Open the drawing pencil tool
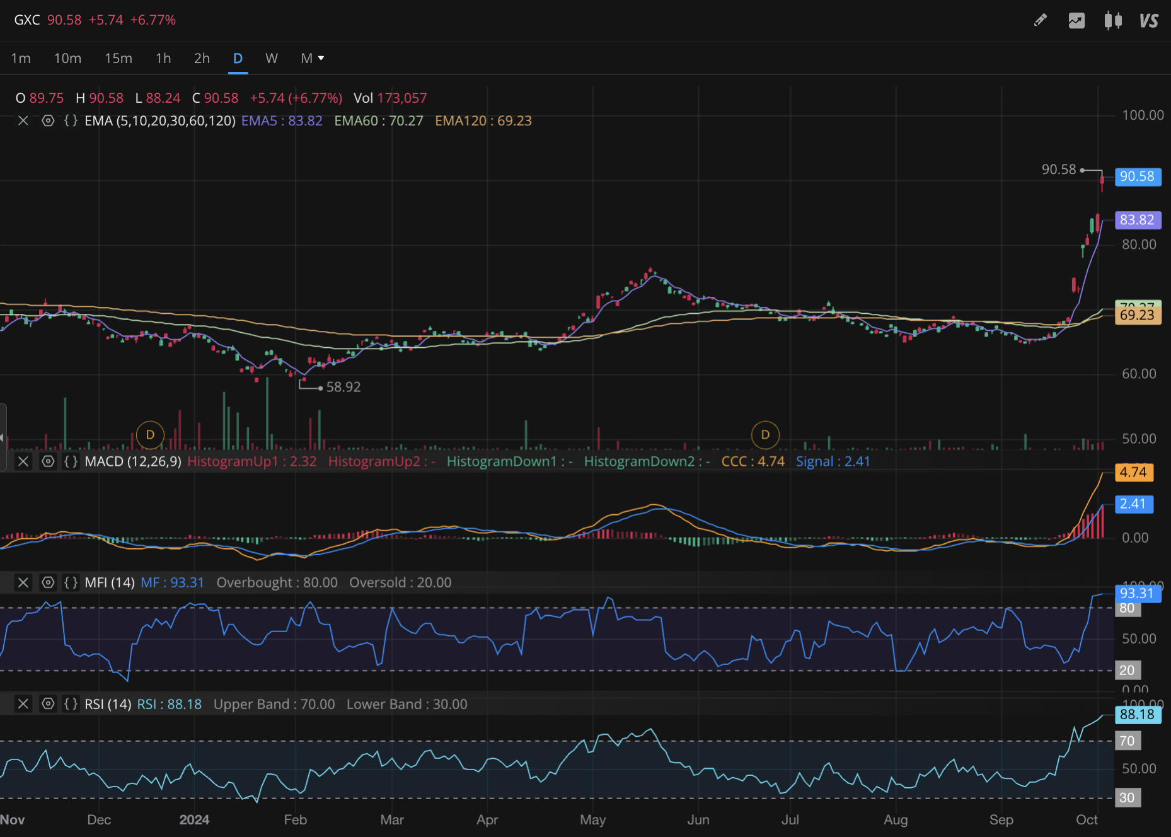 point(1041,20)
